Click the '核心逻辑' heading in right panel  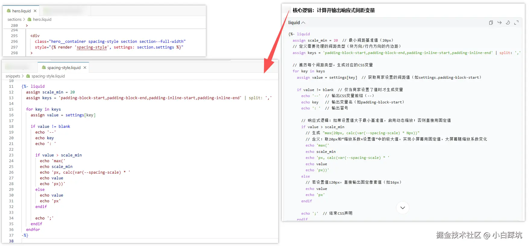coord(334,10)
